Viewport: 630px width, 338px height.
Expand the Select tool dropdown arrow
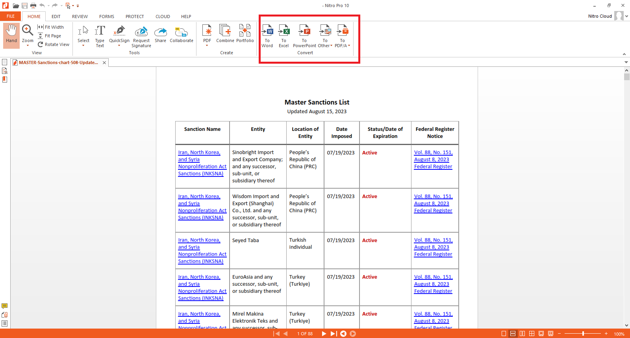coord(83,46)
